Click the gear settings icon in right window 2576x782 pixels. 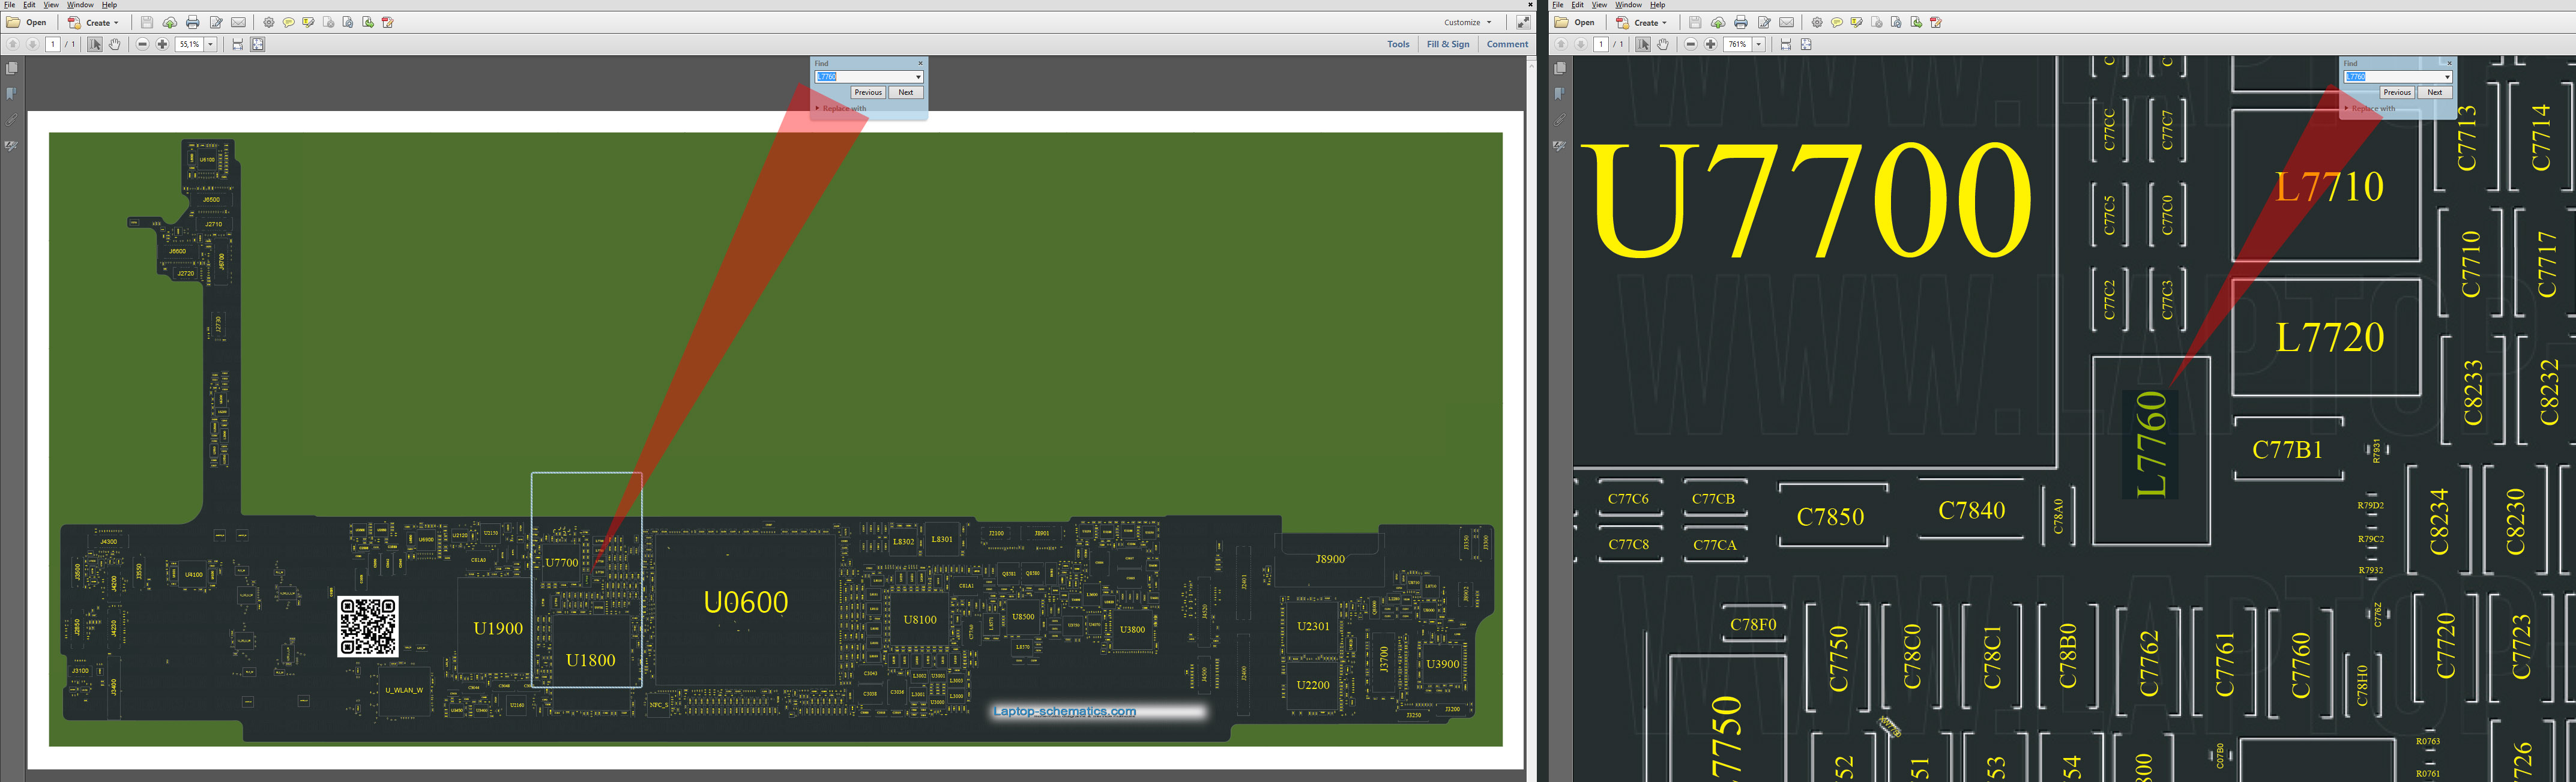(1816, 22)
